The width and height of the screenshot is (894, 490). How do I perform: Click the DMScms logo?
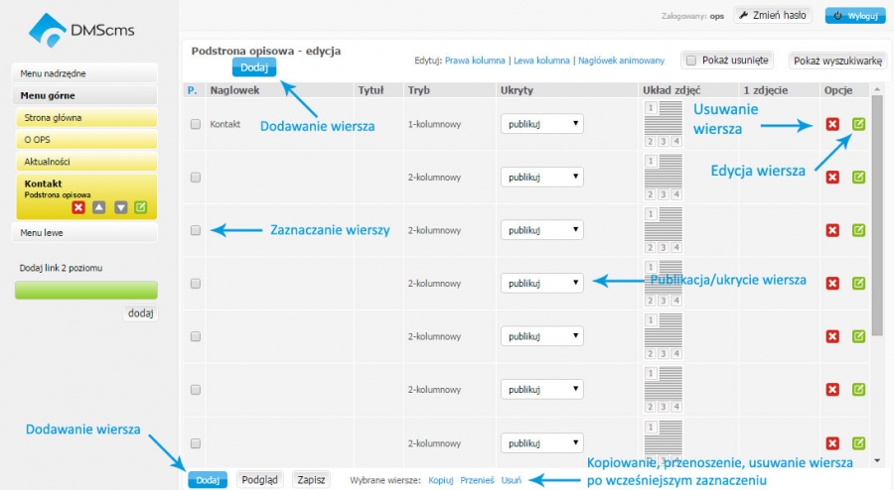81,30
